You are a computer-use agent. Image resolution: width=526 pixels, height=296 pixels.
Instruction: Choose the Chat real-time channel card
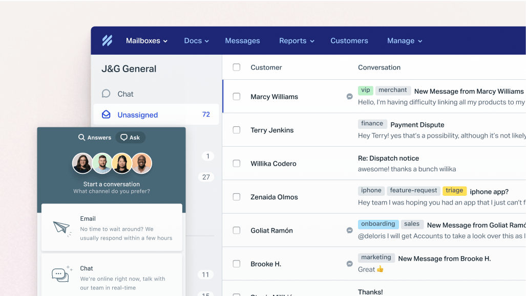[x=112, y=275]
